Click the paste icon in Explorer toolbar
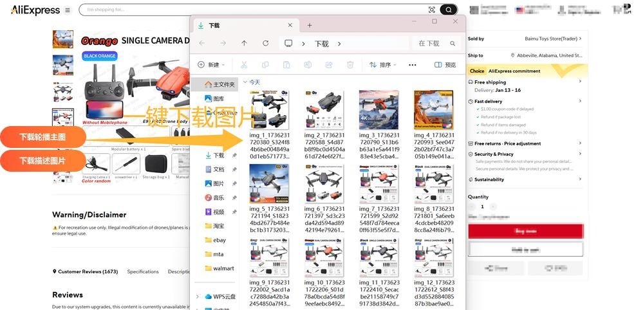636x310 pixels. [286, 65]
